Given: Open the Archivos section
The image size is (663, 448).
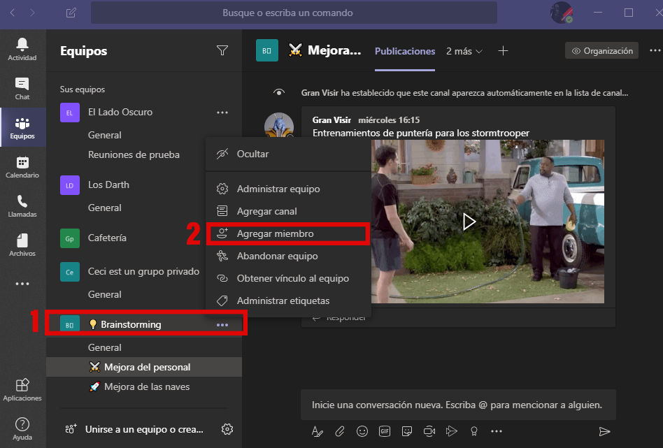Looking at the screenshot, I should click(22, 247).
